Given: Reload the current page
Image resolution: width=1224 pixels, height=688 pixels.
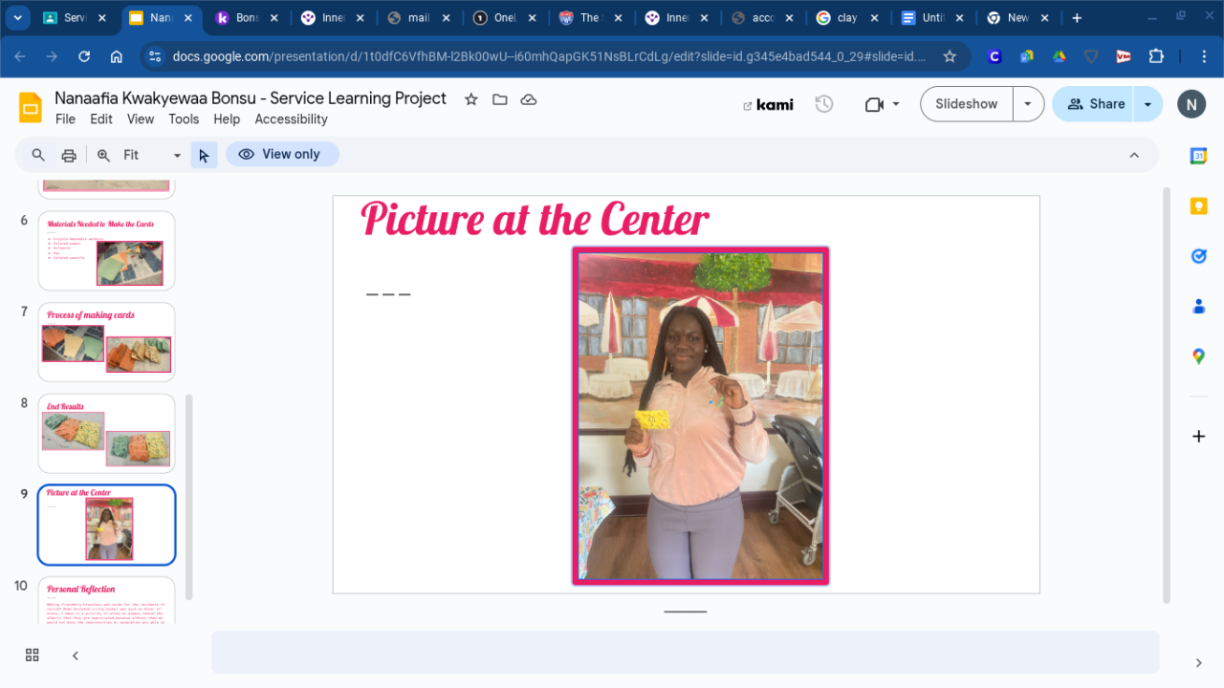Looking at the screenshot, I should [84, 56].
